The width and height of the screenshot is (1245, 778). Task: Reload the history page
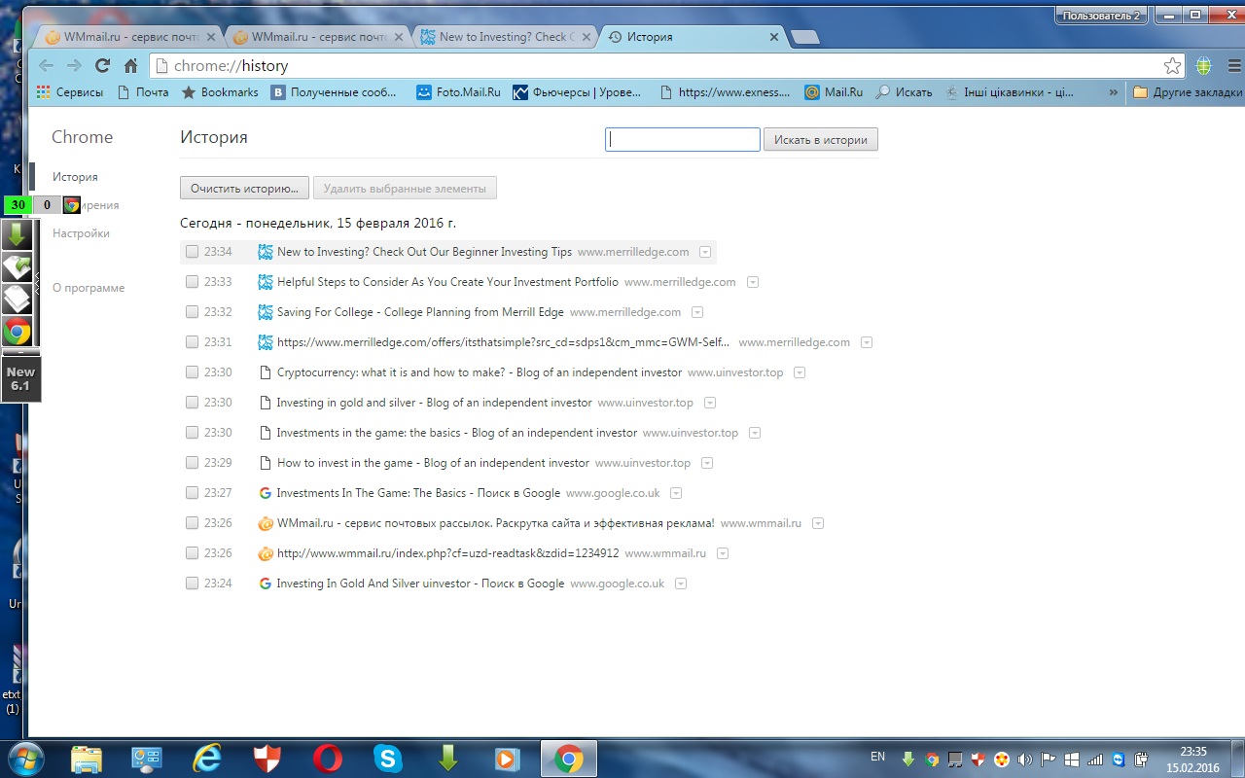click(102, 66)
